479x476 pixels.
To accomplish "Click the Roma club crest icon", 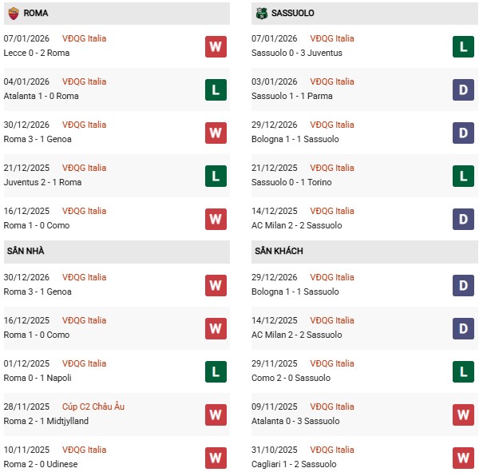I will click(x=13, y=13).
